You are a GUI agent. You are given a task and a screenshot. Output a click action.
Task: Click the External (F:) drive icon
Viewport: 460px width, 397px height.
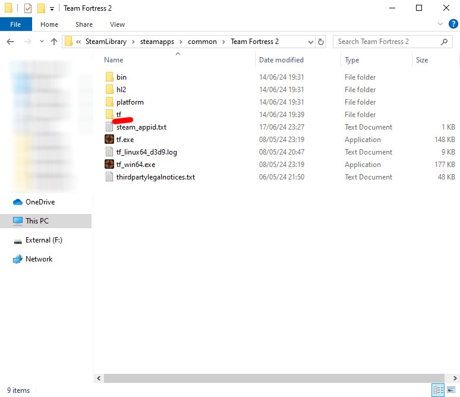click(x=18, y=241)
